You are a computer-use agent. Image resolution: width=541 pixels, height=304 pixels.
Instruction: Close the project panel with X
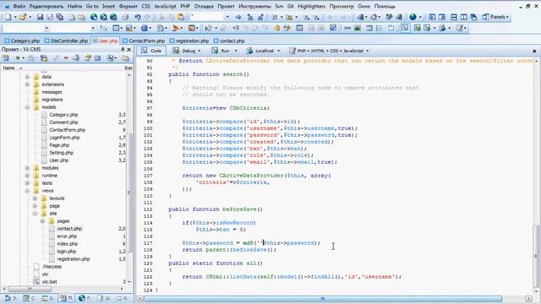point(129,50)
